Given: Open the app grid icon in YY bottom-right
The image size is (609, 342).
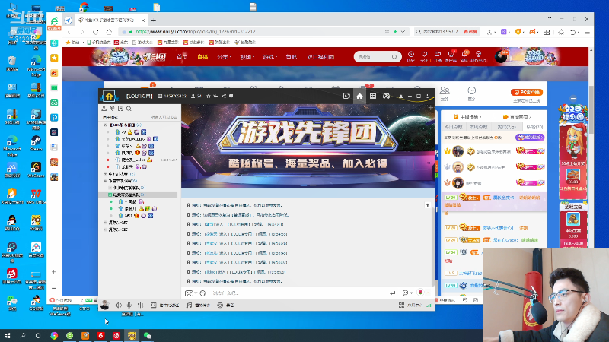Looking at the screenshot, I should 401,306.
